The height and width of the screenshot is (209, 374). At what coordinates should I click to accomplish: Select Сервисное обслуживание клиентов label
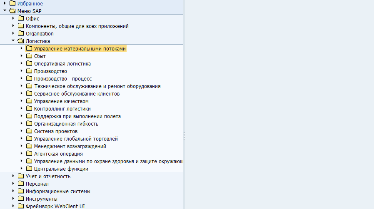(77, 94)
